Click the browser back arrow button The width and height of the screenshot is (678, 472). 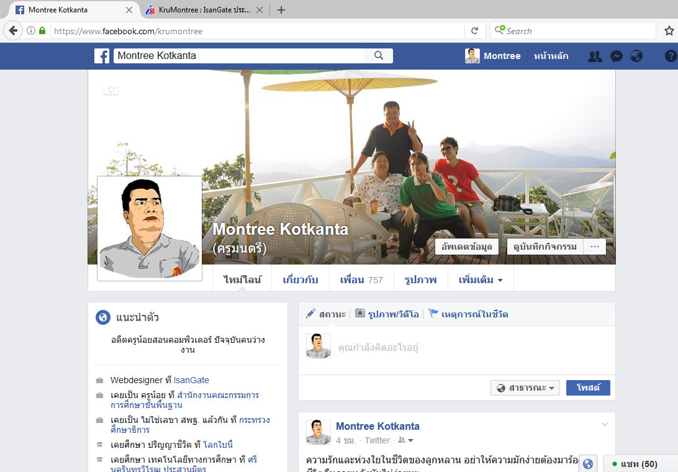14,30
